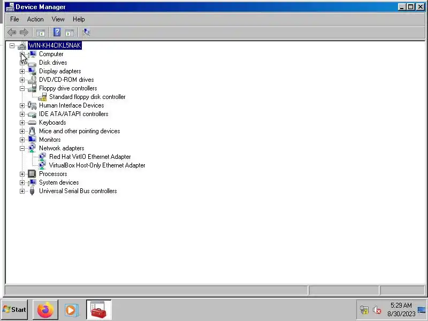Select the System devices label text
Viewport: 428px width, 321px height.
[59, 182]
